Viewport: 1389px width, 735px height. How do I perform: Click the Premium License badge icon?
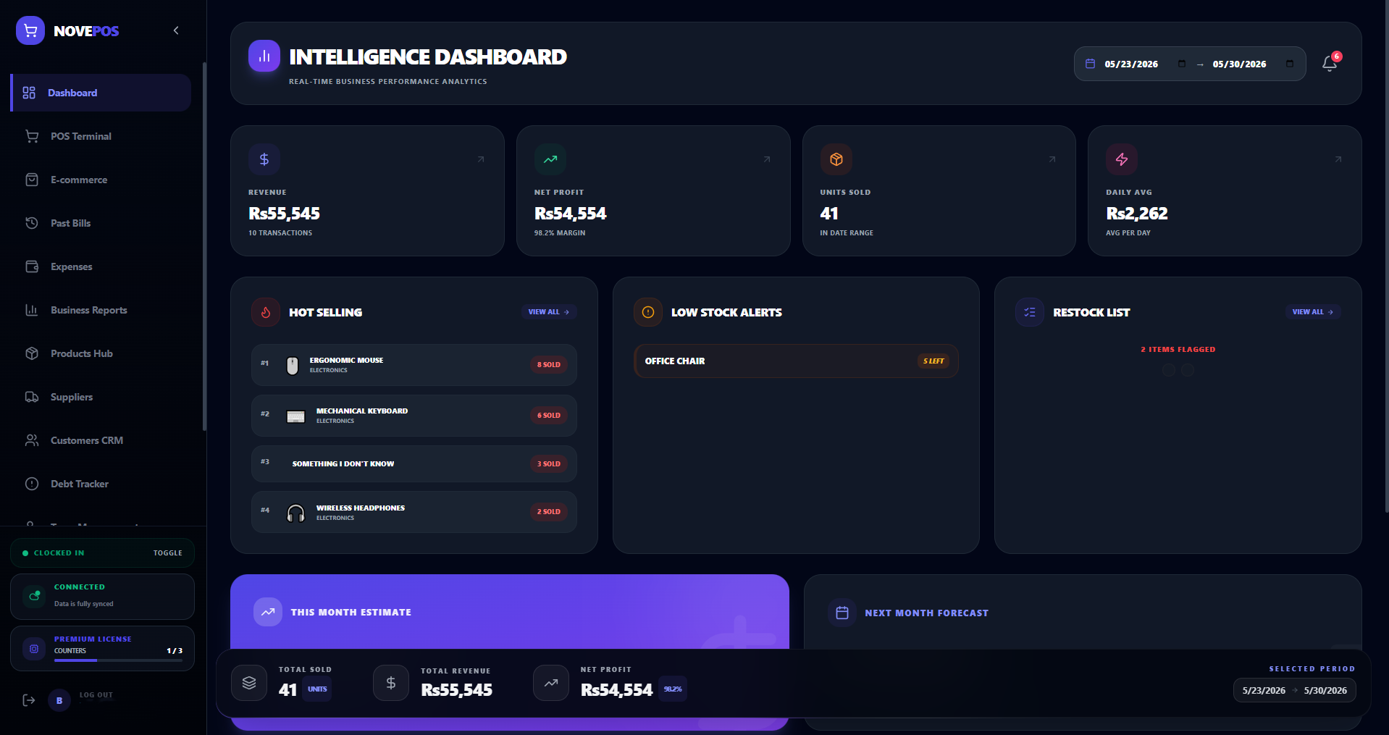(34, 648)
